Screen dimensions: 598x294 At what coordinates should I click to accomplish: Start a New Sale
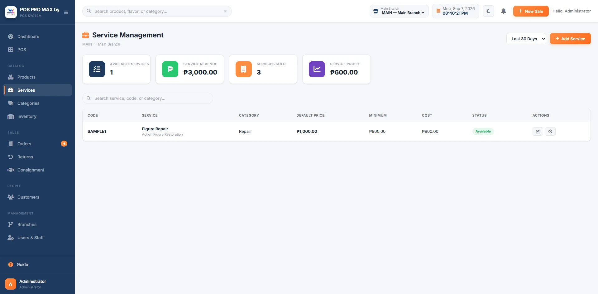[531, 11]
